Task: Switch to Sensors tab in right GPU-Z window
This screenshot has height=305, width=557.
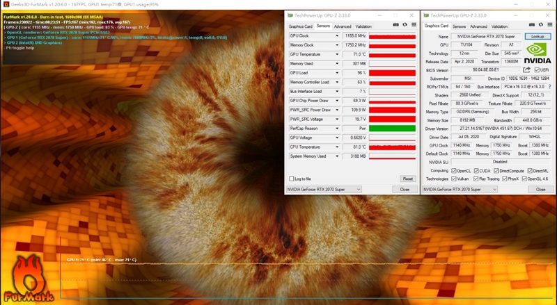Action: (459, 26)
